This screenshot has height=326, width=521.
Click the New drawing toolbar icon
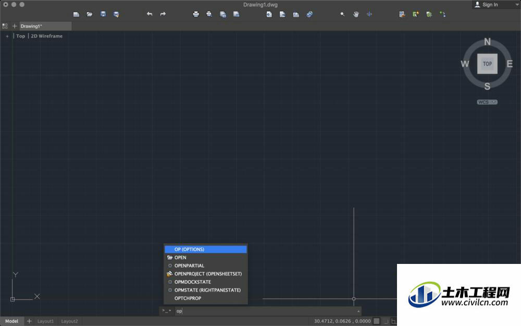coord(77,14)
